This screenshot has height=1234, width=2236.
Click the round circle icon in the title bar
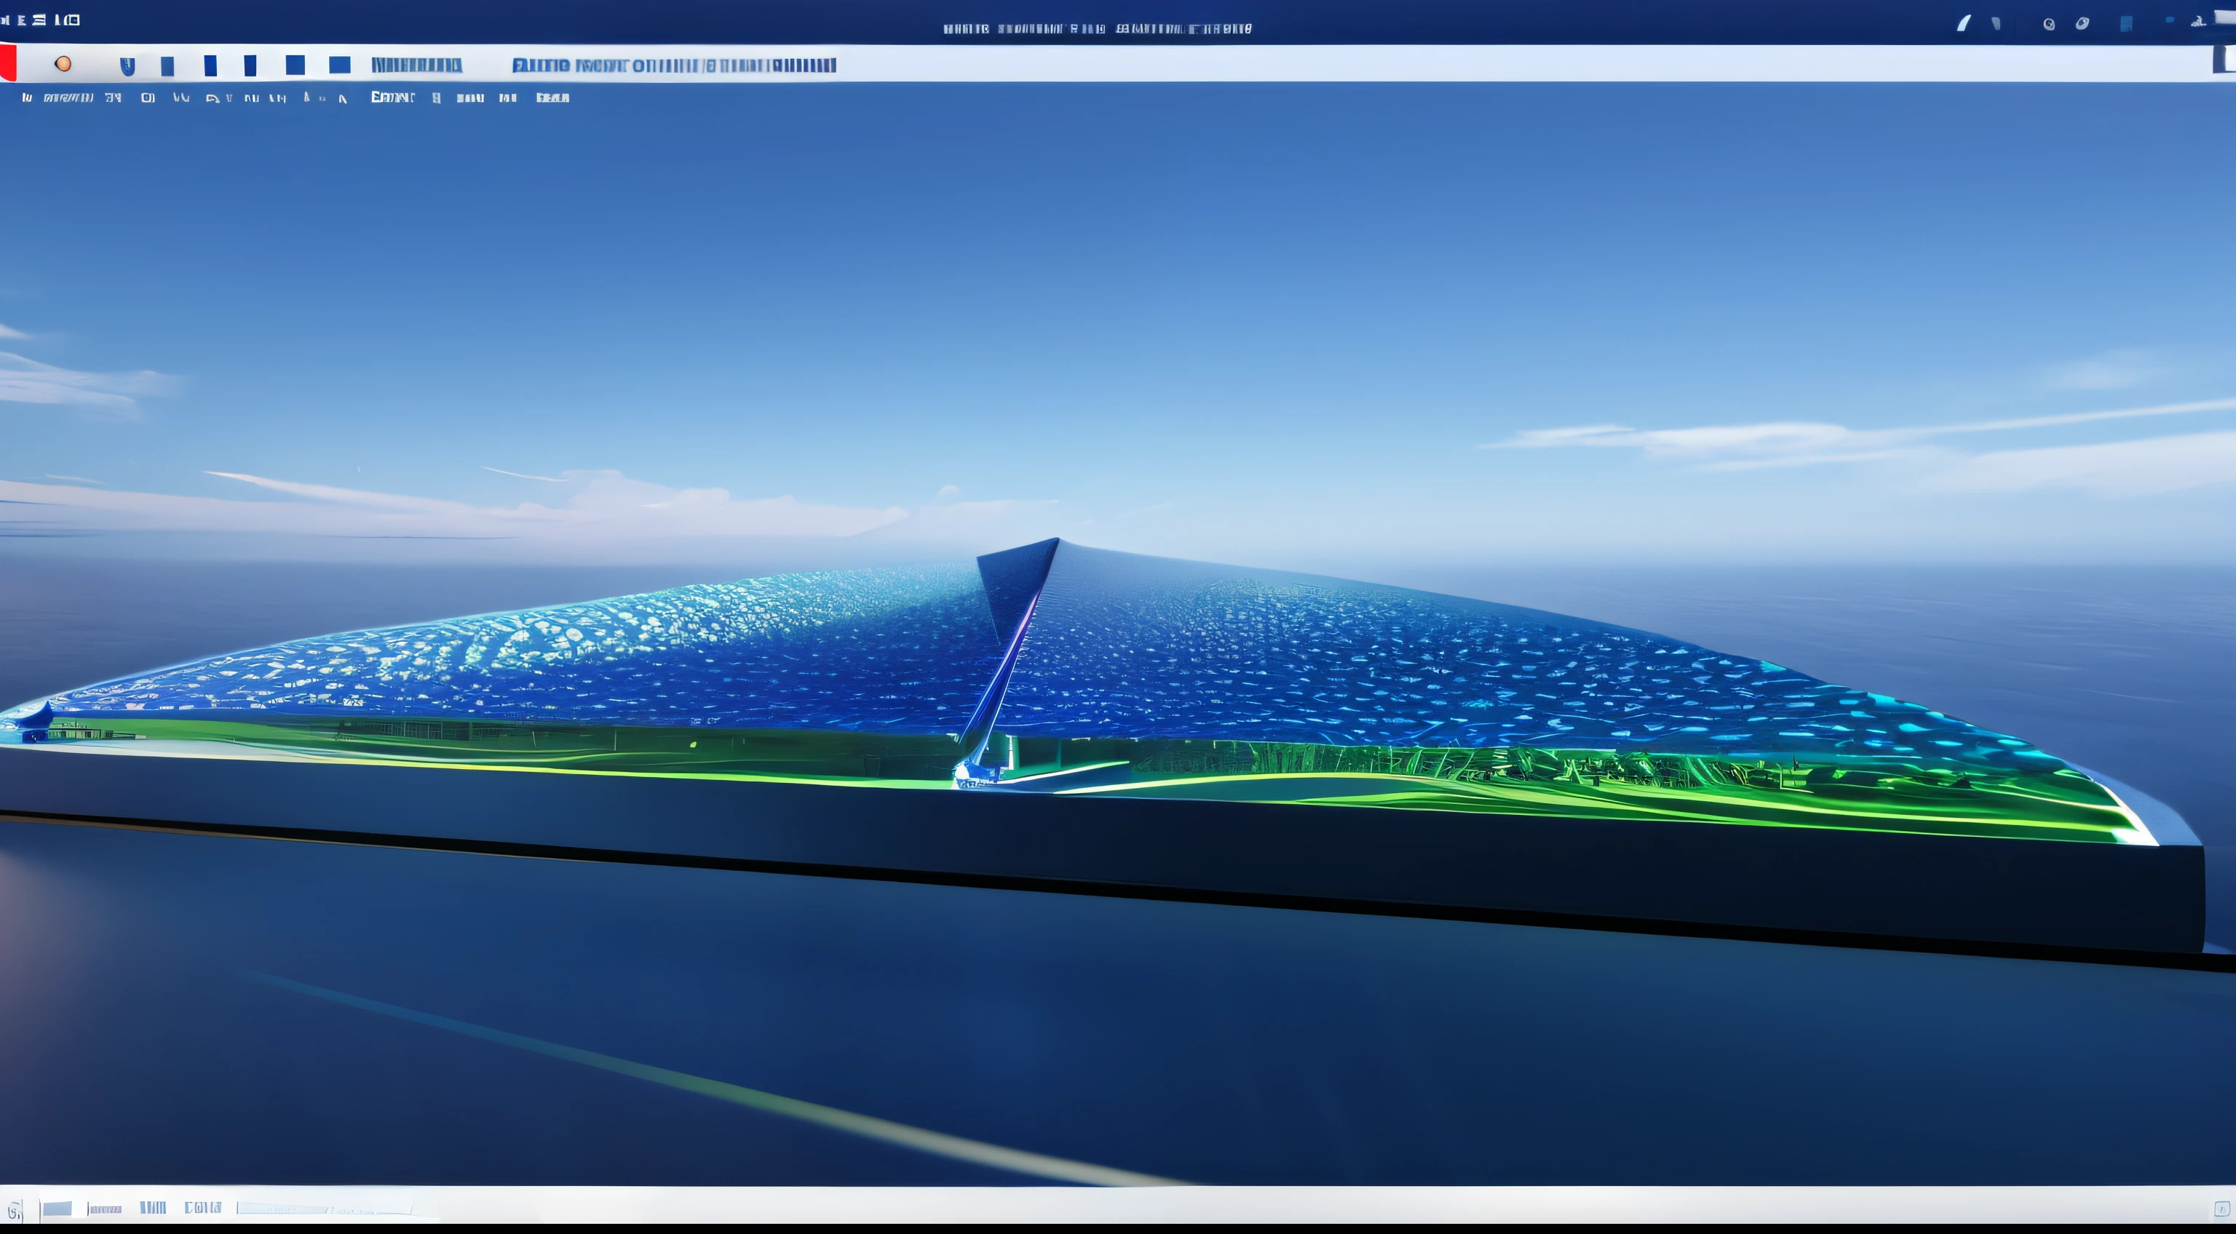pos(2048,24)
